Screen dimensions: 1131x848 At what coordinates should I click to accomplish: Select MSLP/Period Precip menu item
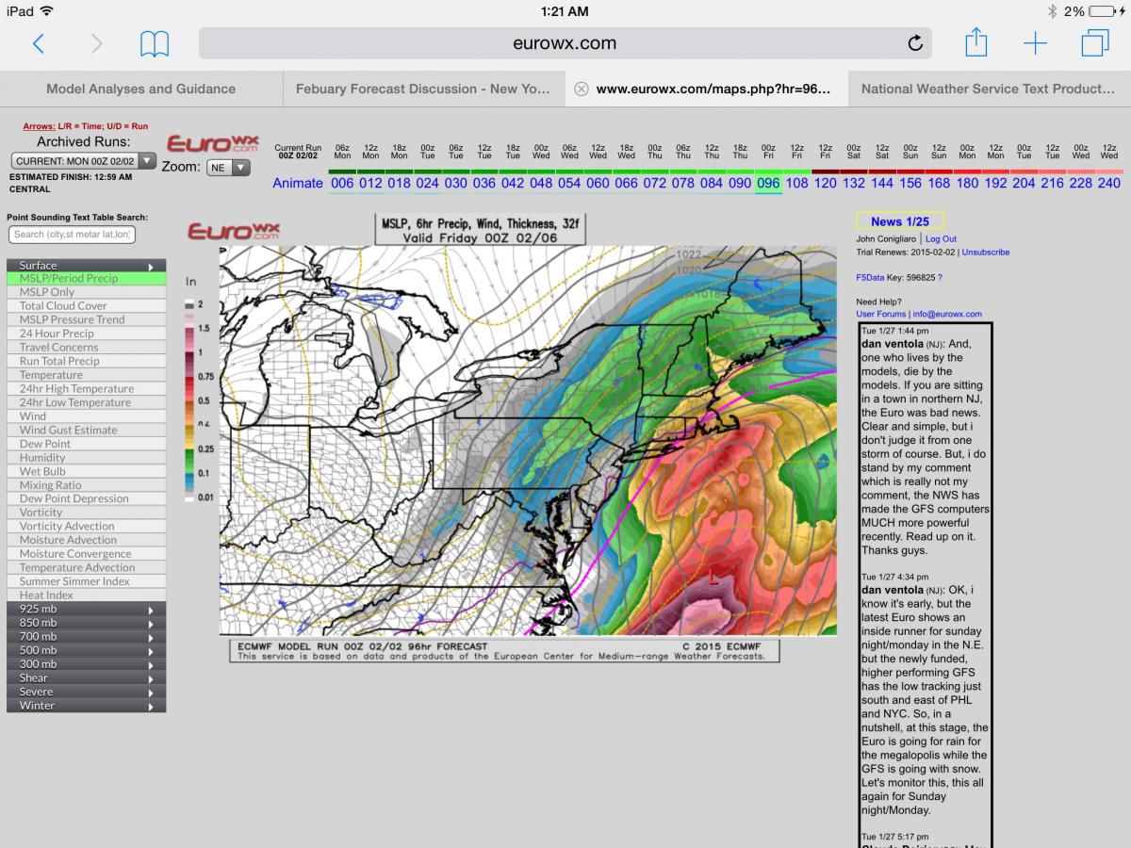click(x=86, y=279)
